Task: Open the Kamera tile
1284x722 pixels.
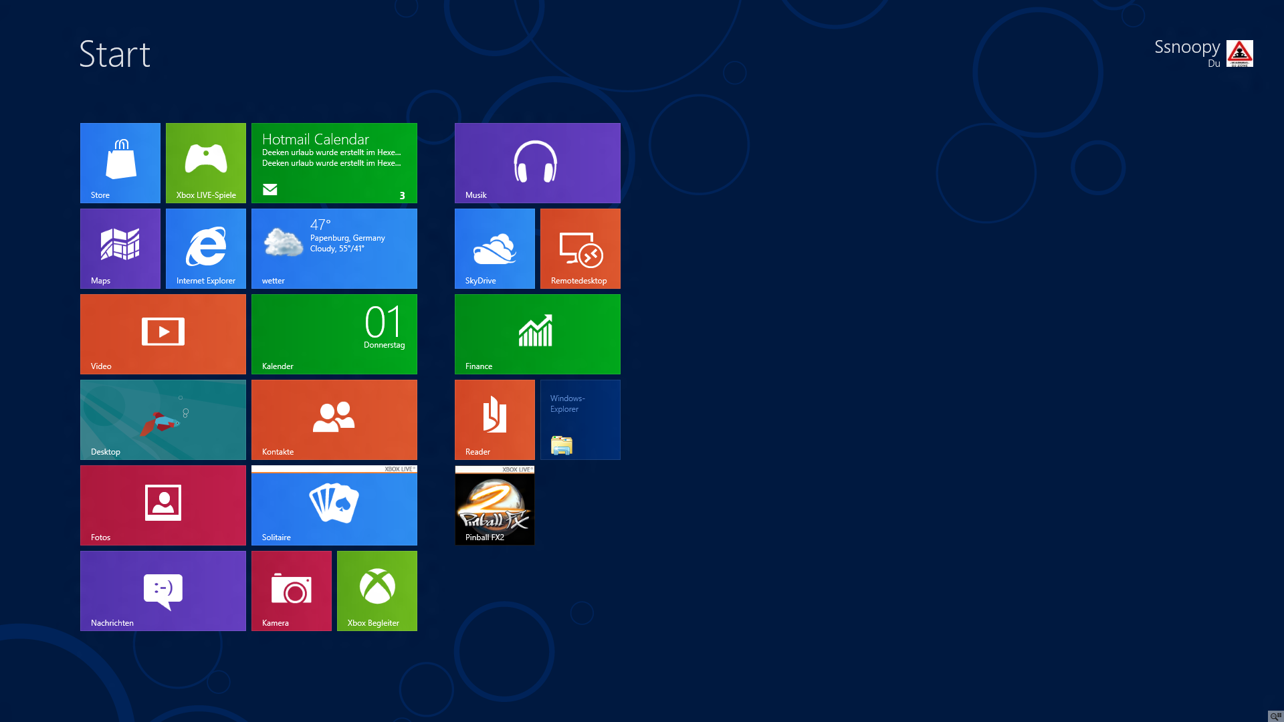Action: pos(292,591)
